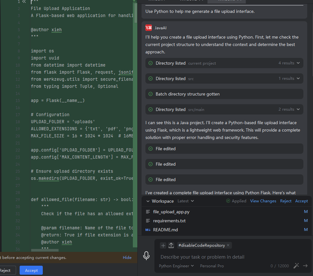Remove the #disableCodeRepository tag
This screenshot has height=276, width=313.
coord(228,245)
